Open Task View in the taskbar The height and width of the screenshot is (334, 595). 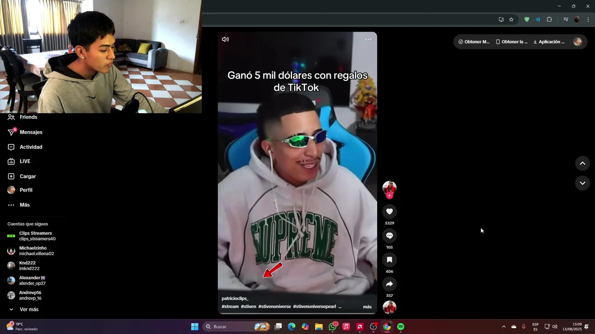coord(278,327)
